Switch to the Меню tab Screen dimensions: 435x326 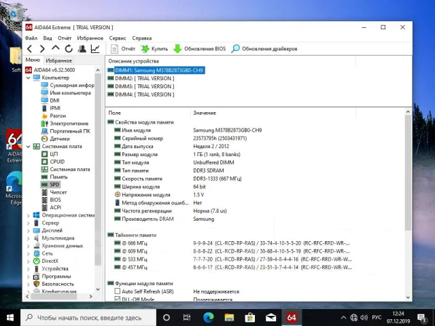[33, 60]
